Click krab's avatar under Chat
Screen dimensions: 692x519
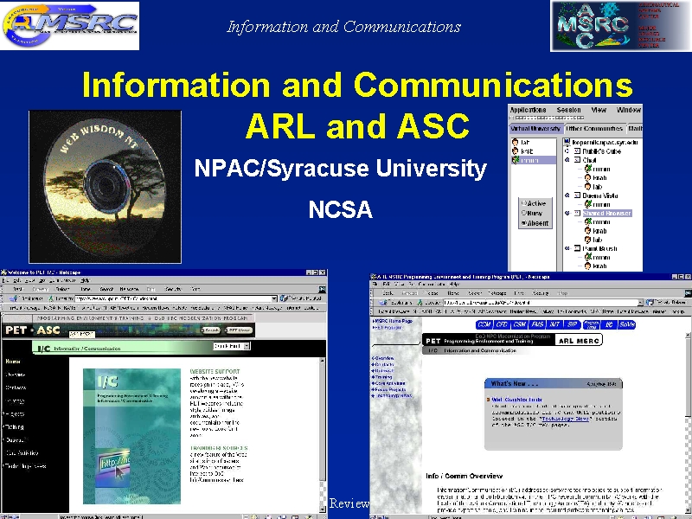point(588,177)
